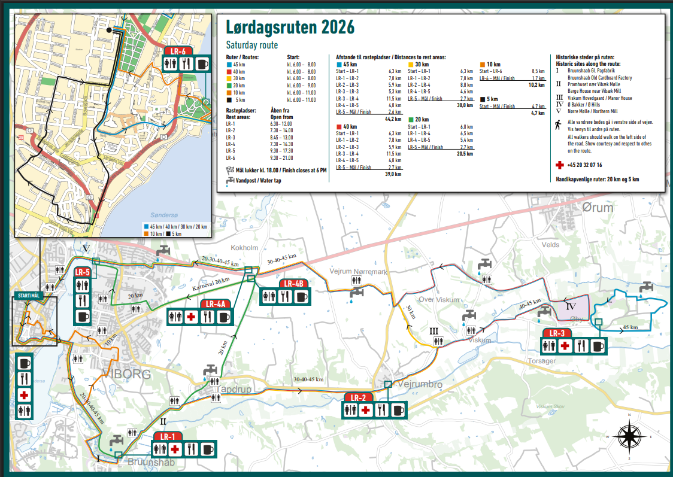Click the Tapdrup town label on the map

232,388
